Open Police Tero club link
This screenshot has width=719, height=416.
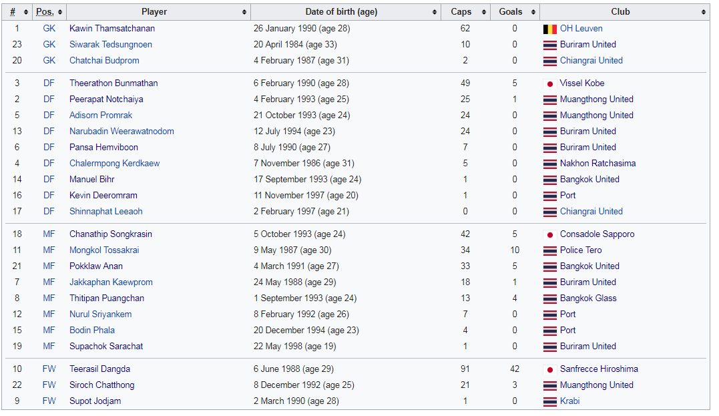(x=581, y=250)
